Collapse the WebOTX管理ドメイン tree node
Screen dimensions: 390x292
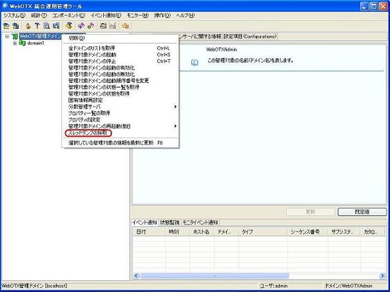click(7, 37)
